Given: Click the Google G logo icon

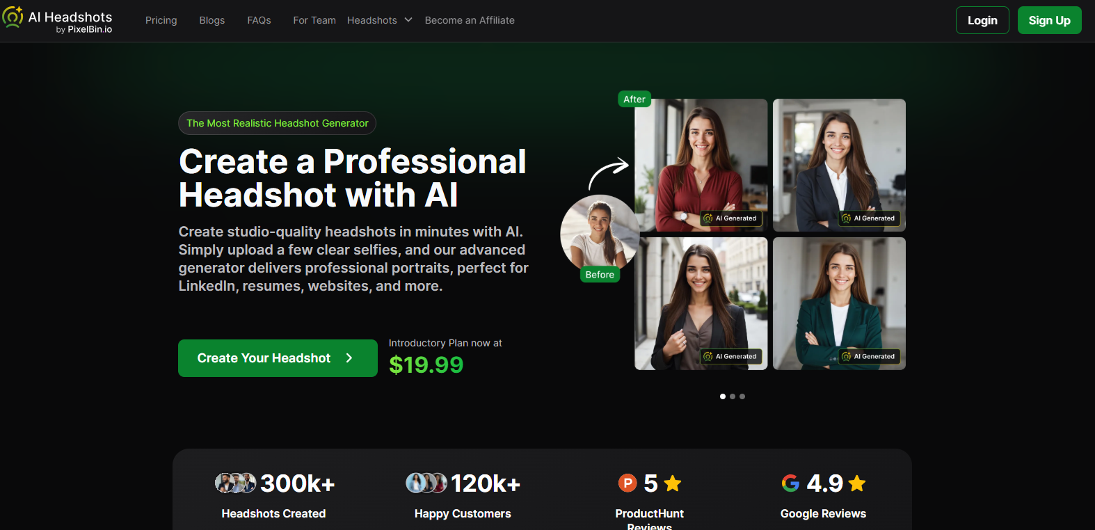Looking at the screenshot, I should coord(790,483).
